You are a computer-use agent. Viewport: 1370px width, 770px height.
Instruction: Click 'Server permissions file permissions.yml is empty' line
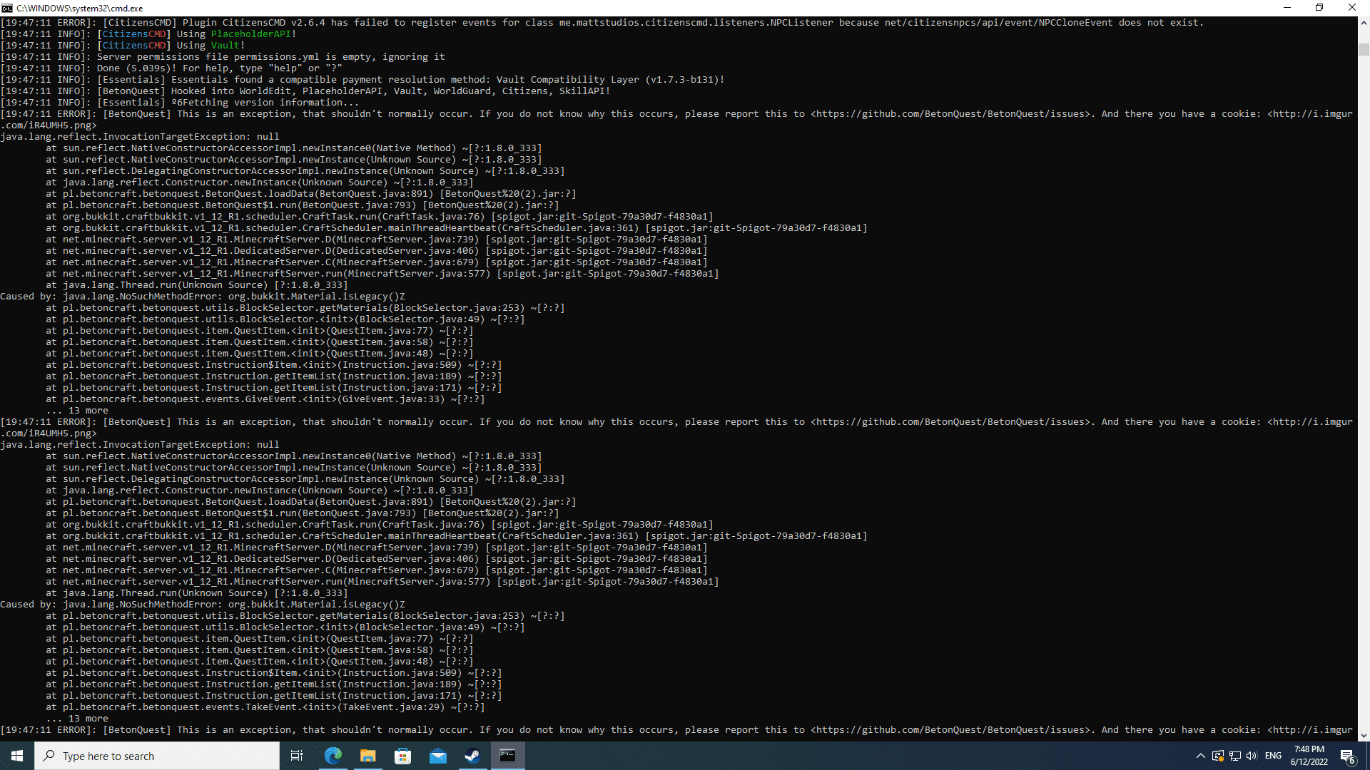[x=223, y=56]
